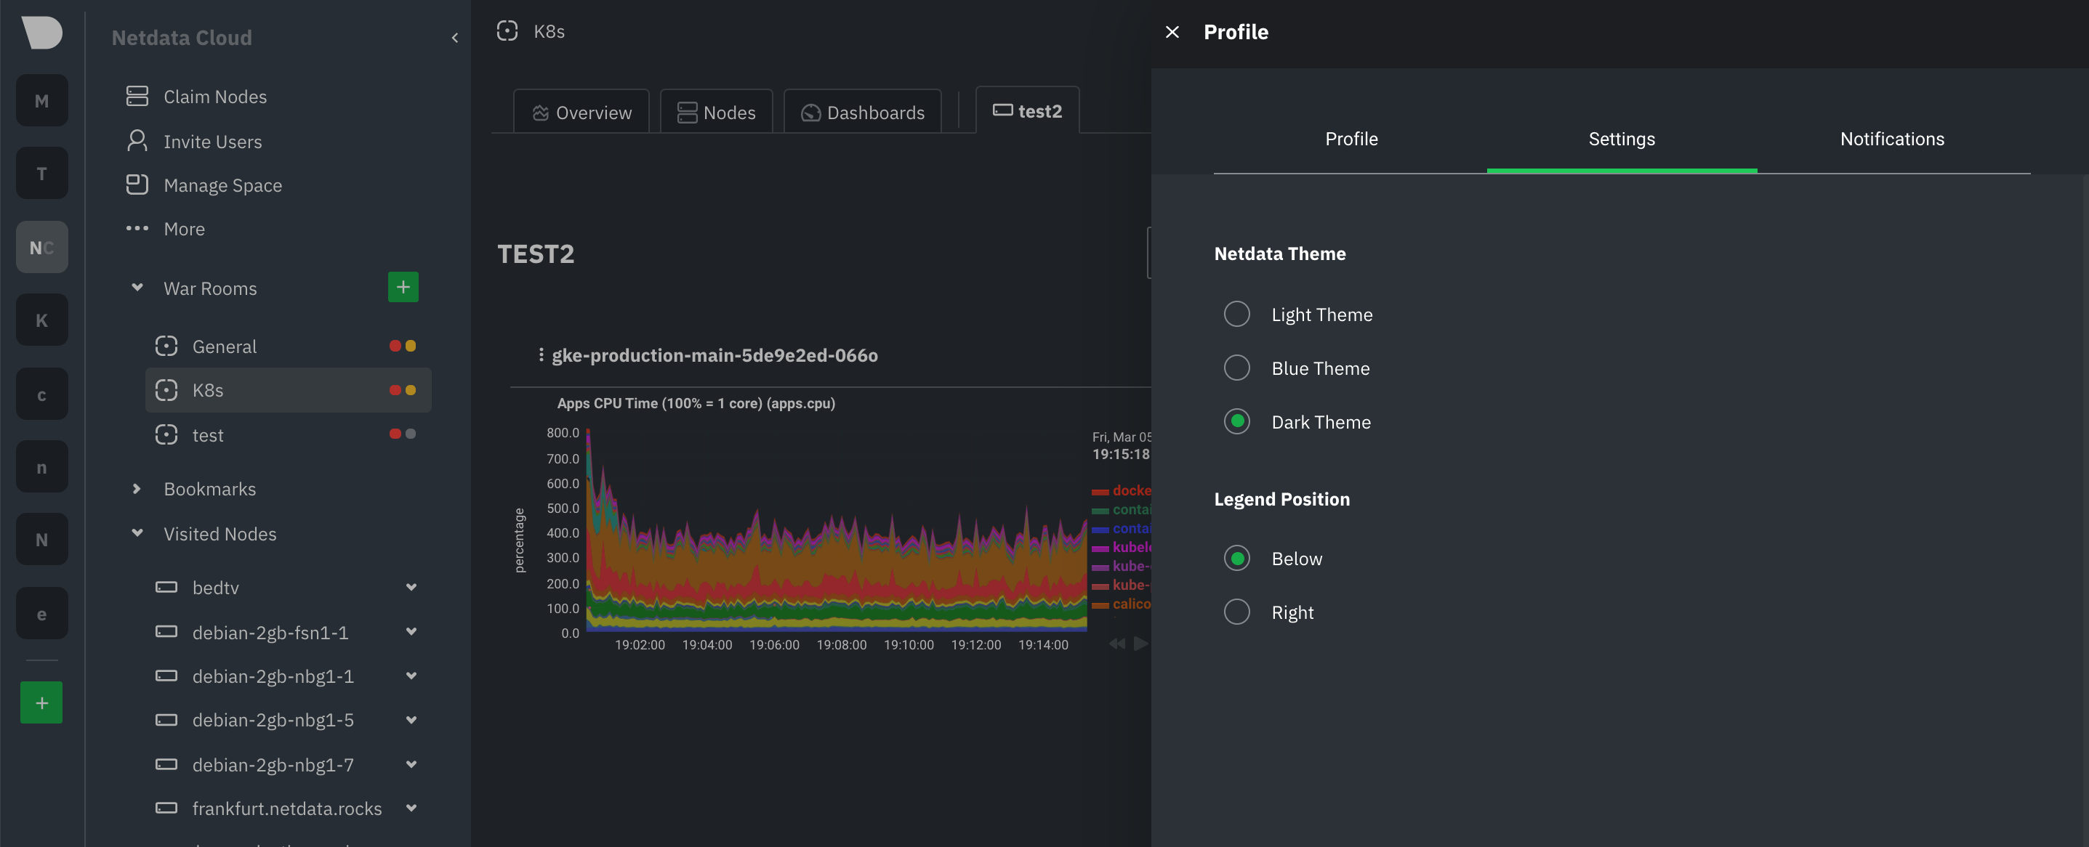Click the Netdata logo icon
The height and width of the screenshot is (847, 2089).
[41, 33]
